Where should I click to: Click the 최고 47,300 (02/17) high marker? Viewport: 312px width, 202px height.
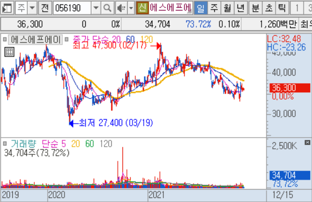(x=109, y=46)
